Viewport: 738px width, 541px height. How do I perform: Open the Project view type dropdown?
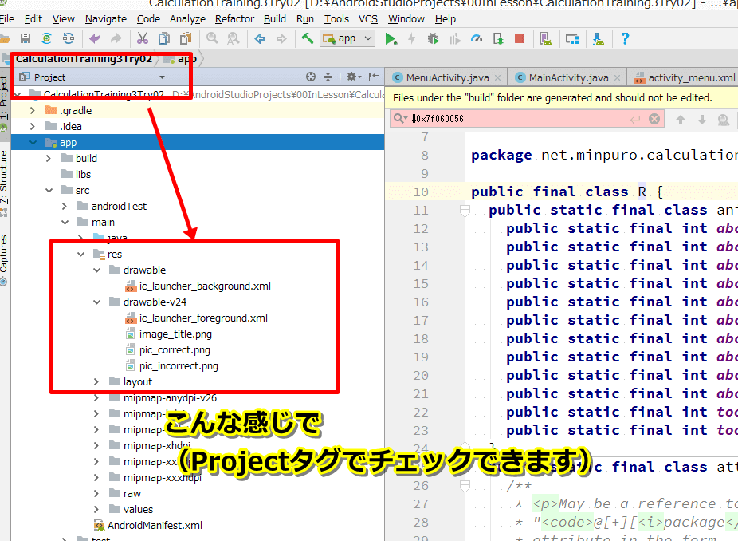[162, 77]
